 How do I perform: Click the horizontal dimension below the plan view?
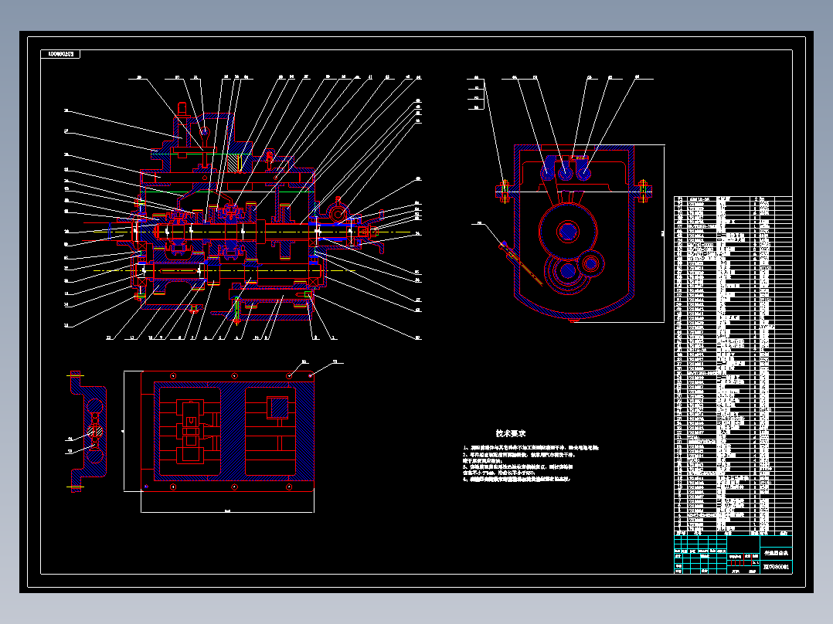click(227, 511)
